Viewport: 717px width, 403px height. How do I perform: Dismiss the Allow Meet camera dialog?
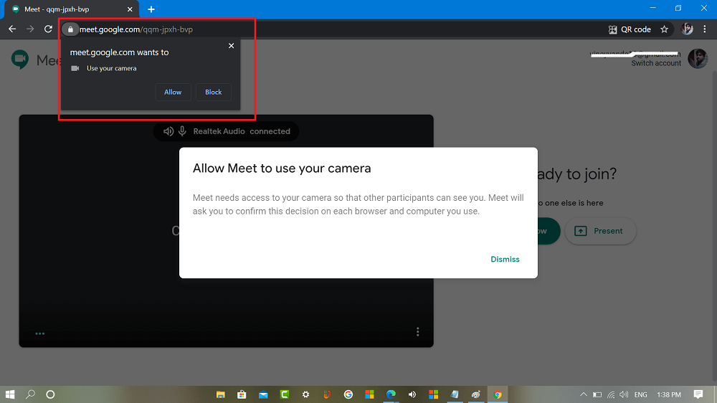[x=505, y=259]
